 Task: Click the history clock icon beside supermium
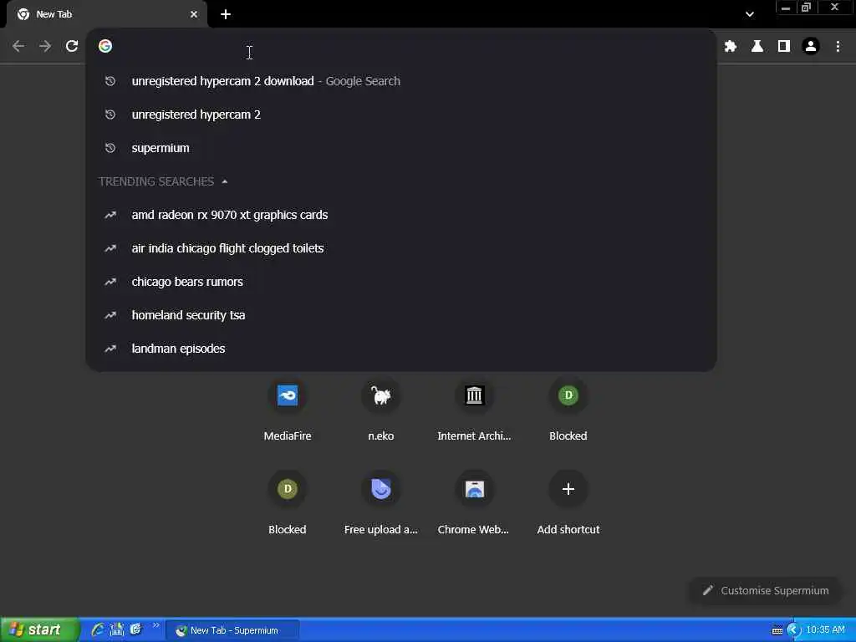point(110,148)
